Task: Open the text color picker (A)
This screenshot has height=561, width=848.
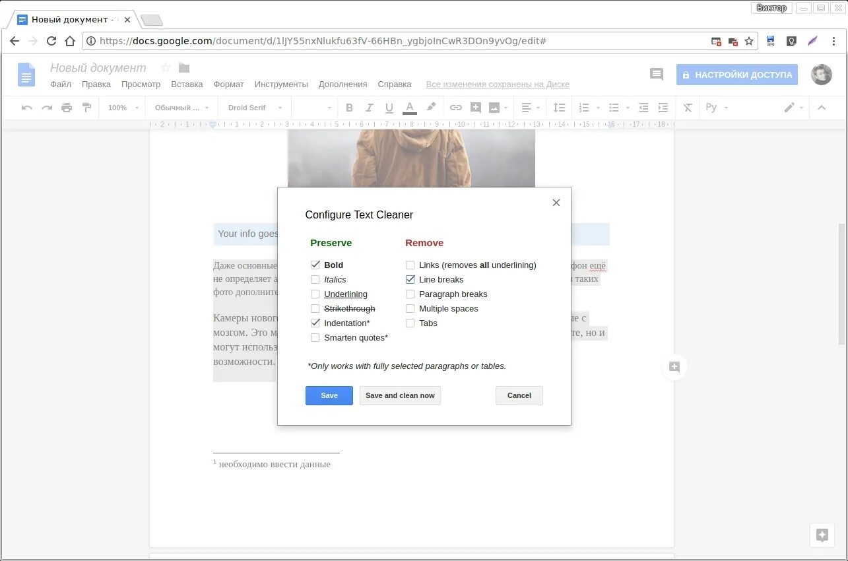Action: point(410,108)
